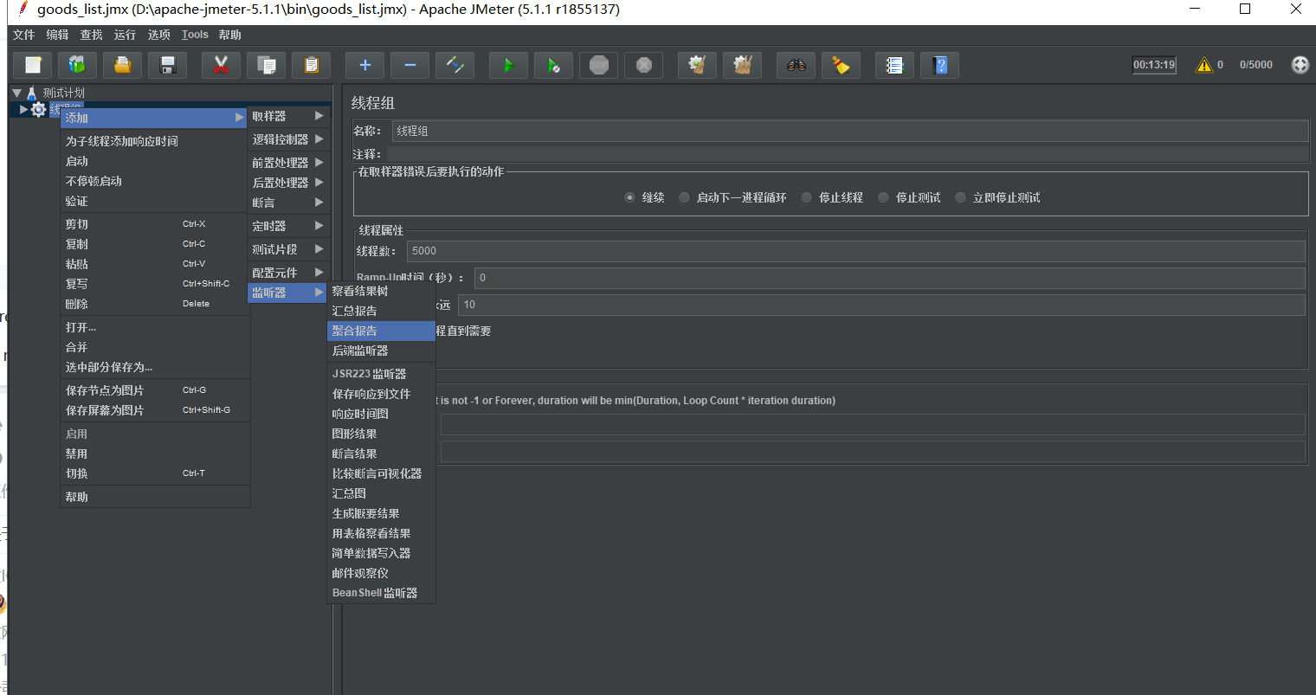Open the 选项 menu in menu bar
This screenshot has height=695, width=1316.
[158, 35]
